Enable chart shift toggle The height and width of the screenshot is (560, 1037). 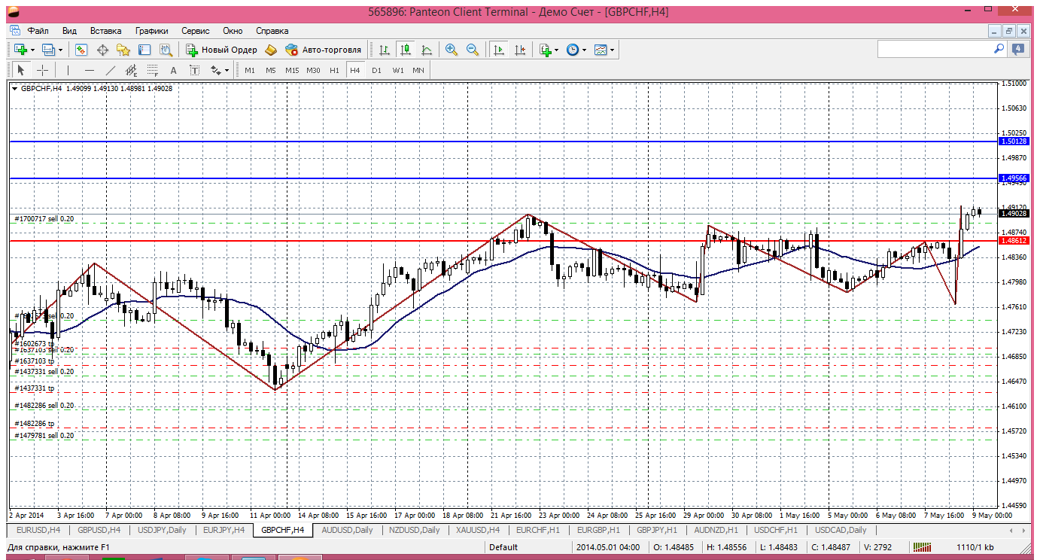click(519, 50)
